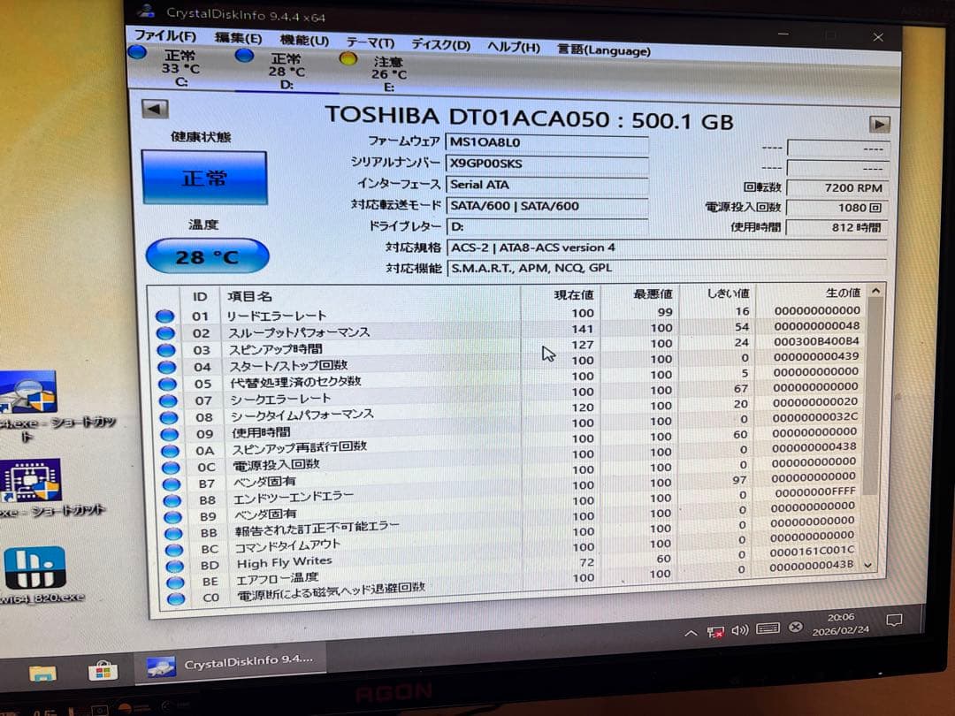Click the transfer mode field SATA/600
Screen dimensions: 955x716
click(x=546, y=206)
